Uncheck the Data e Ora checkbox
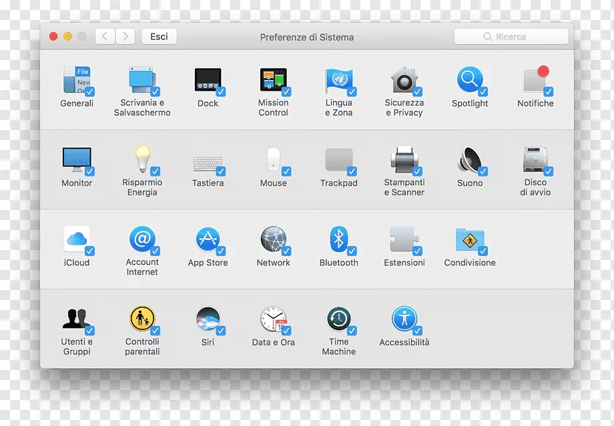Viewport: 614px width, 426px height. (x=286, y=331)
